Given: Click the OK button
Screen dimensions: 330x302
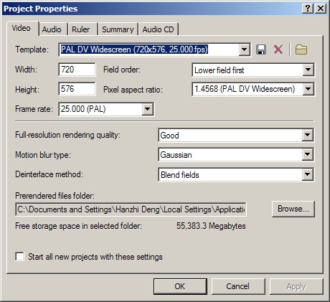Looking at the screenshot, I should [x=180, y=286].
